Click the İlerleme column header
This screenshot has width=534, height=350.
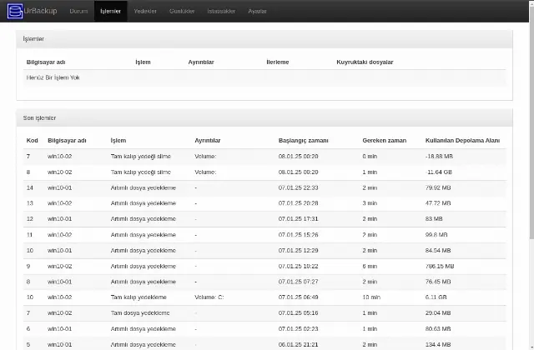[x=278, y=62]
